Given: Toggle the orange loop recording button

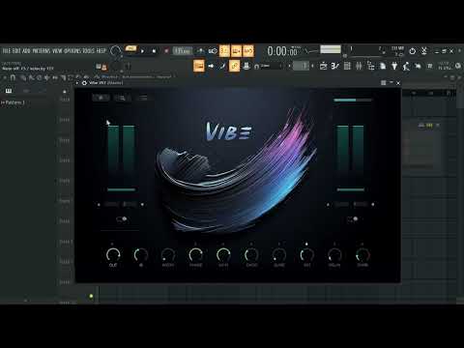Looking at the screenshot, I should coord(248,51).
